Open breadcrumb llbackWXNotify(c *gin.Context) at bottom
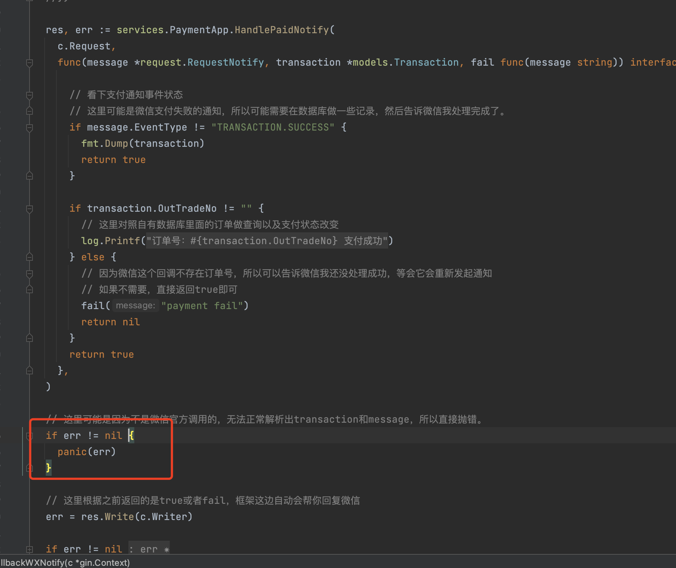Viewport: 676px width, 568px height. click(65, 562)
